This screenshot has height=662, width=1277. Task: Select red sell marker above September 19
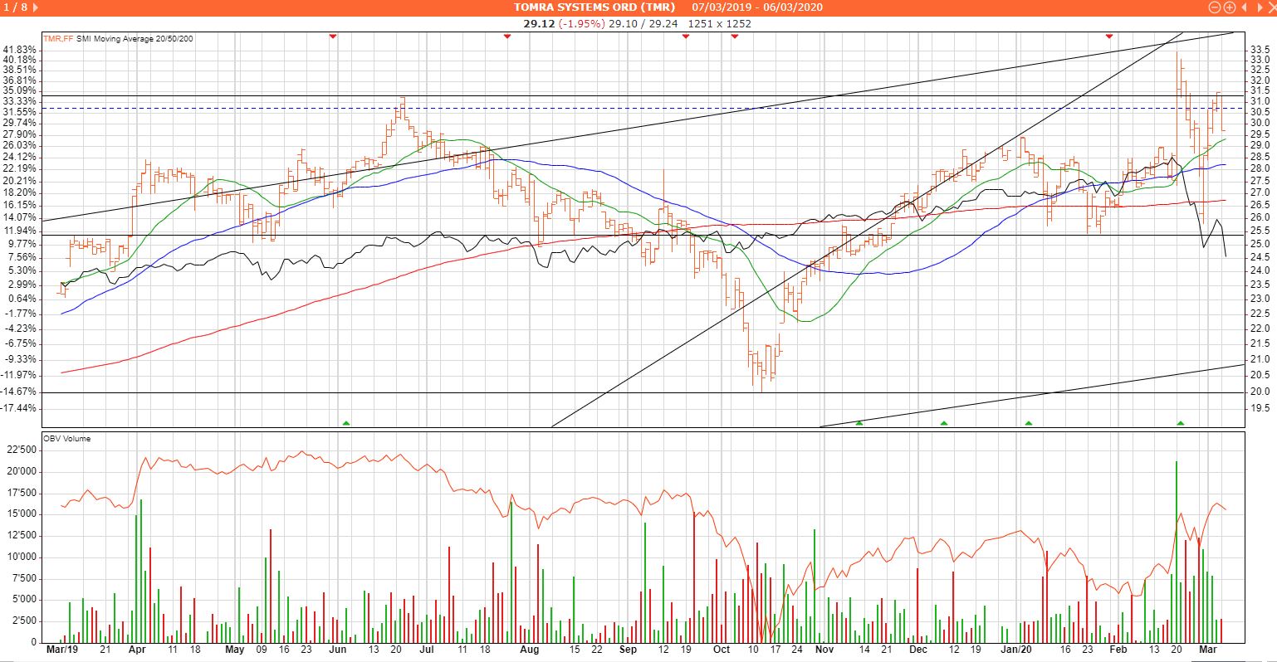click(x=686, y=37)
